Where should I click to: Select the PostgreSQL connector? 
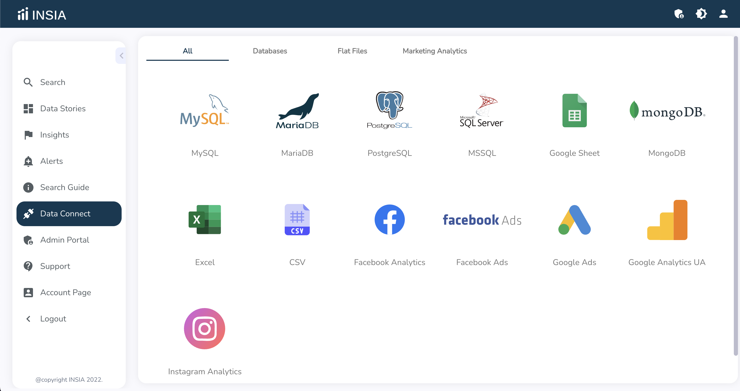pos(390,123)
